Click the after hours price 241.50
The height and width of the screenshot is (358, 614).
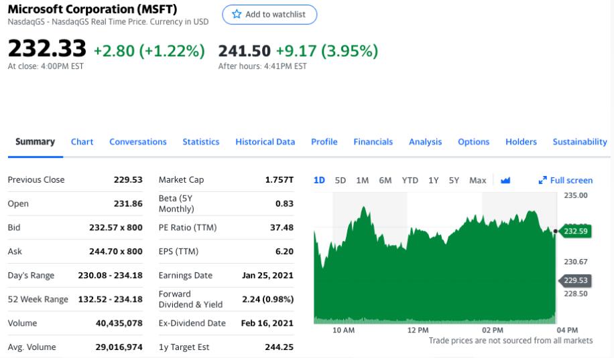[245, 51]
